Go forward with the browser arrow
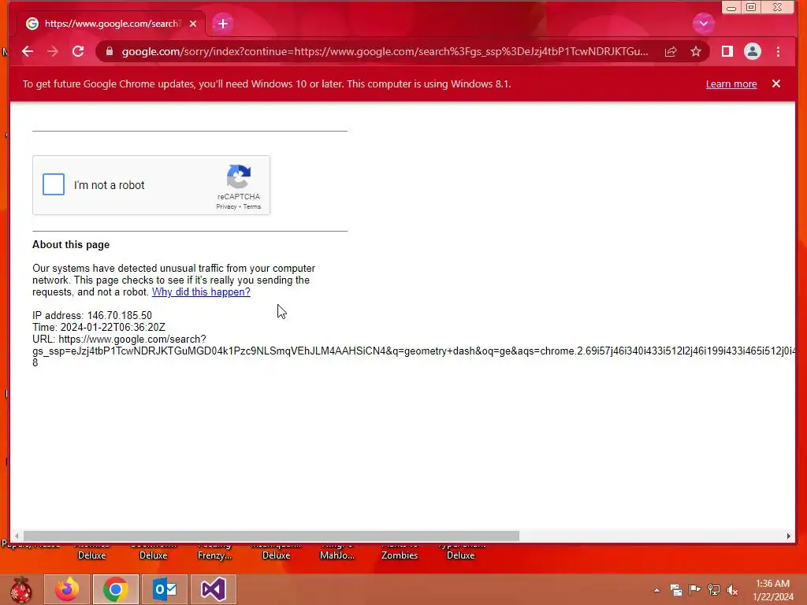This screenshot has height=605, width=807. tap(53, 51)
